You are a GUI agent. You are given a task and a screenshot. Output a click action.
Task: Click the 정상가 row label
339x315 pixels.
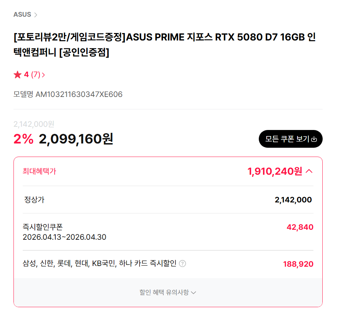34,200
